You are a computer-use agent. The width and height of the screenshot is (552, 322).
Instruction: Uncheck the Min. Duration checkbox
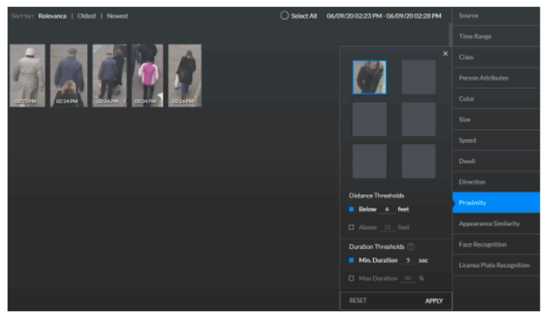[x=351, y=260]
